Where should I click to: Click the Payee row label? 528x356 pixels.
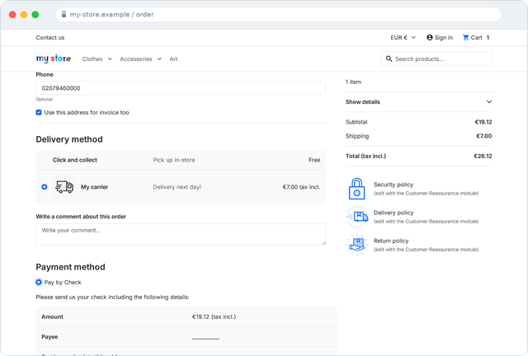(49, 336)
